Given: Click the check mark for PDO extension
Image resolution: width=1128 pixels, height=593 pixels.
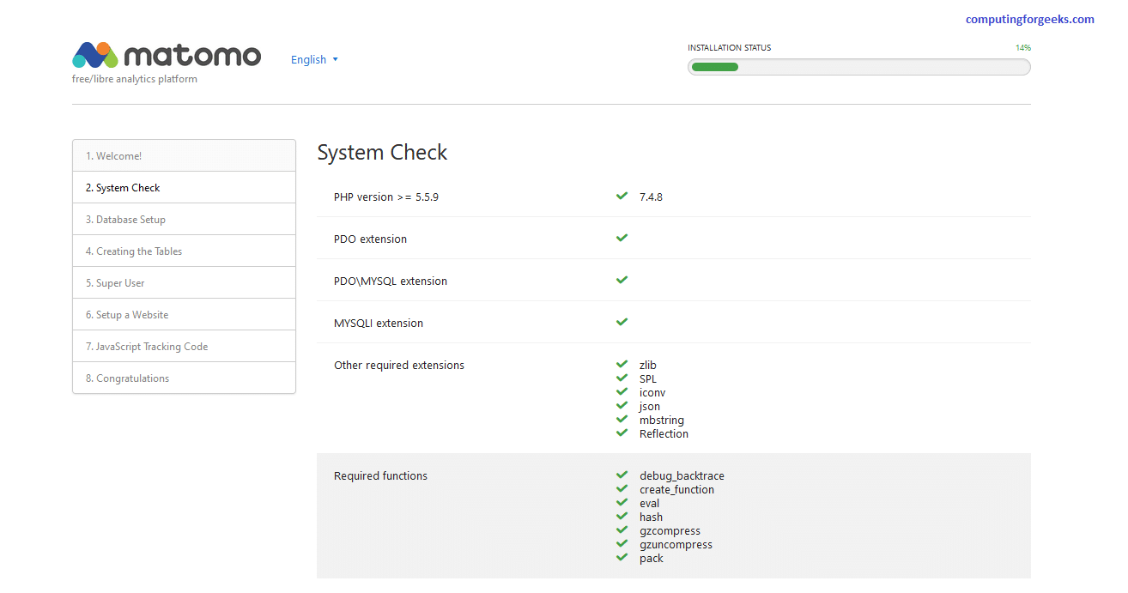Looking at the screenshot, I should [x=622, y=238].
